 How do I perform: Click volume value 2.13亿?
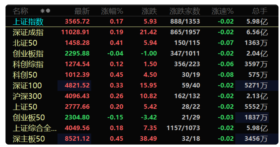pyautogui.click(x=257, y=96)
